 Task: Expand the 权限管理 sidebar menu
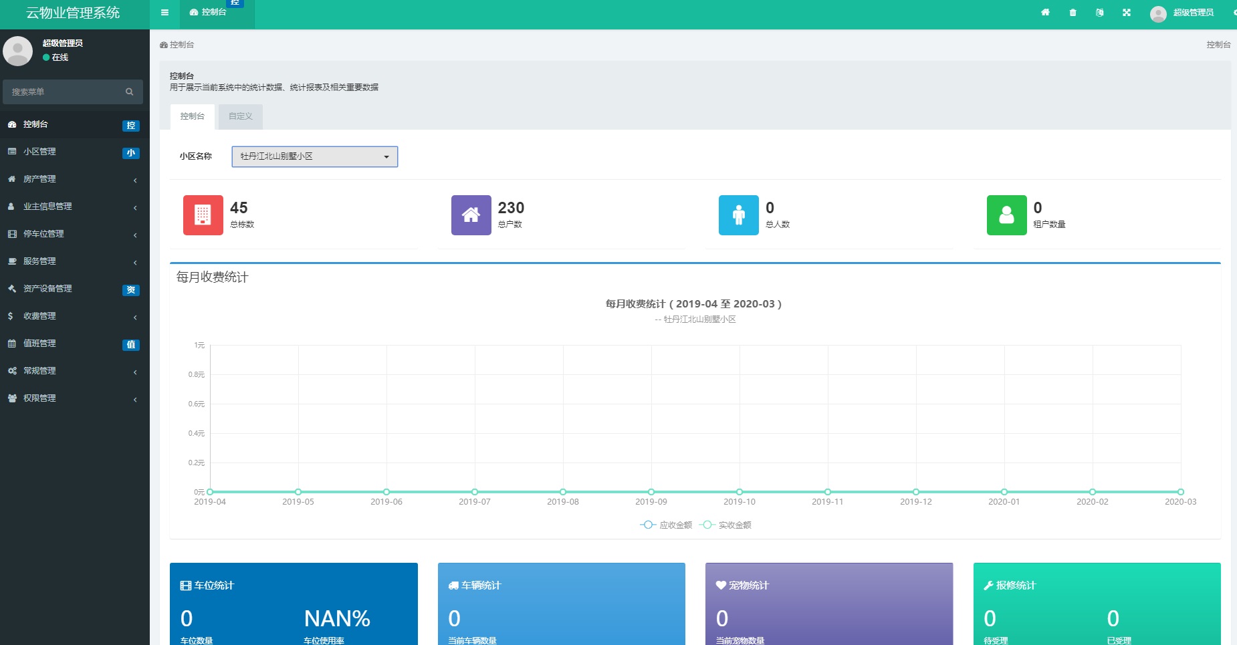[x=72, y=398]
